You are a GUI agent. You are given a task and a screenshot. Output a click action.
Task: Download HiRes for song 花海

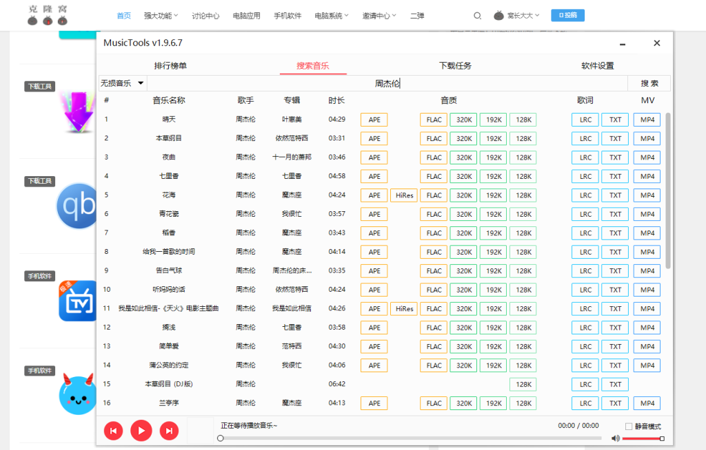404,195
